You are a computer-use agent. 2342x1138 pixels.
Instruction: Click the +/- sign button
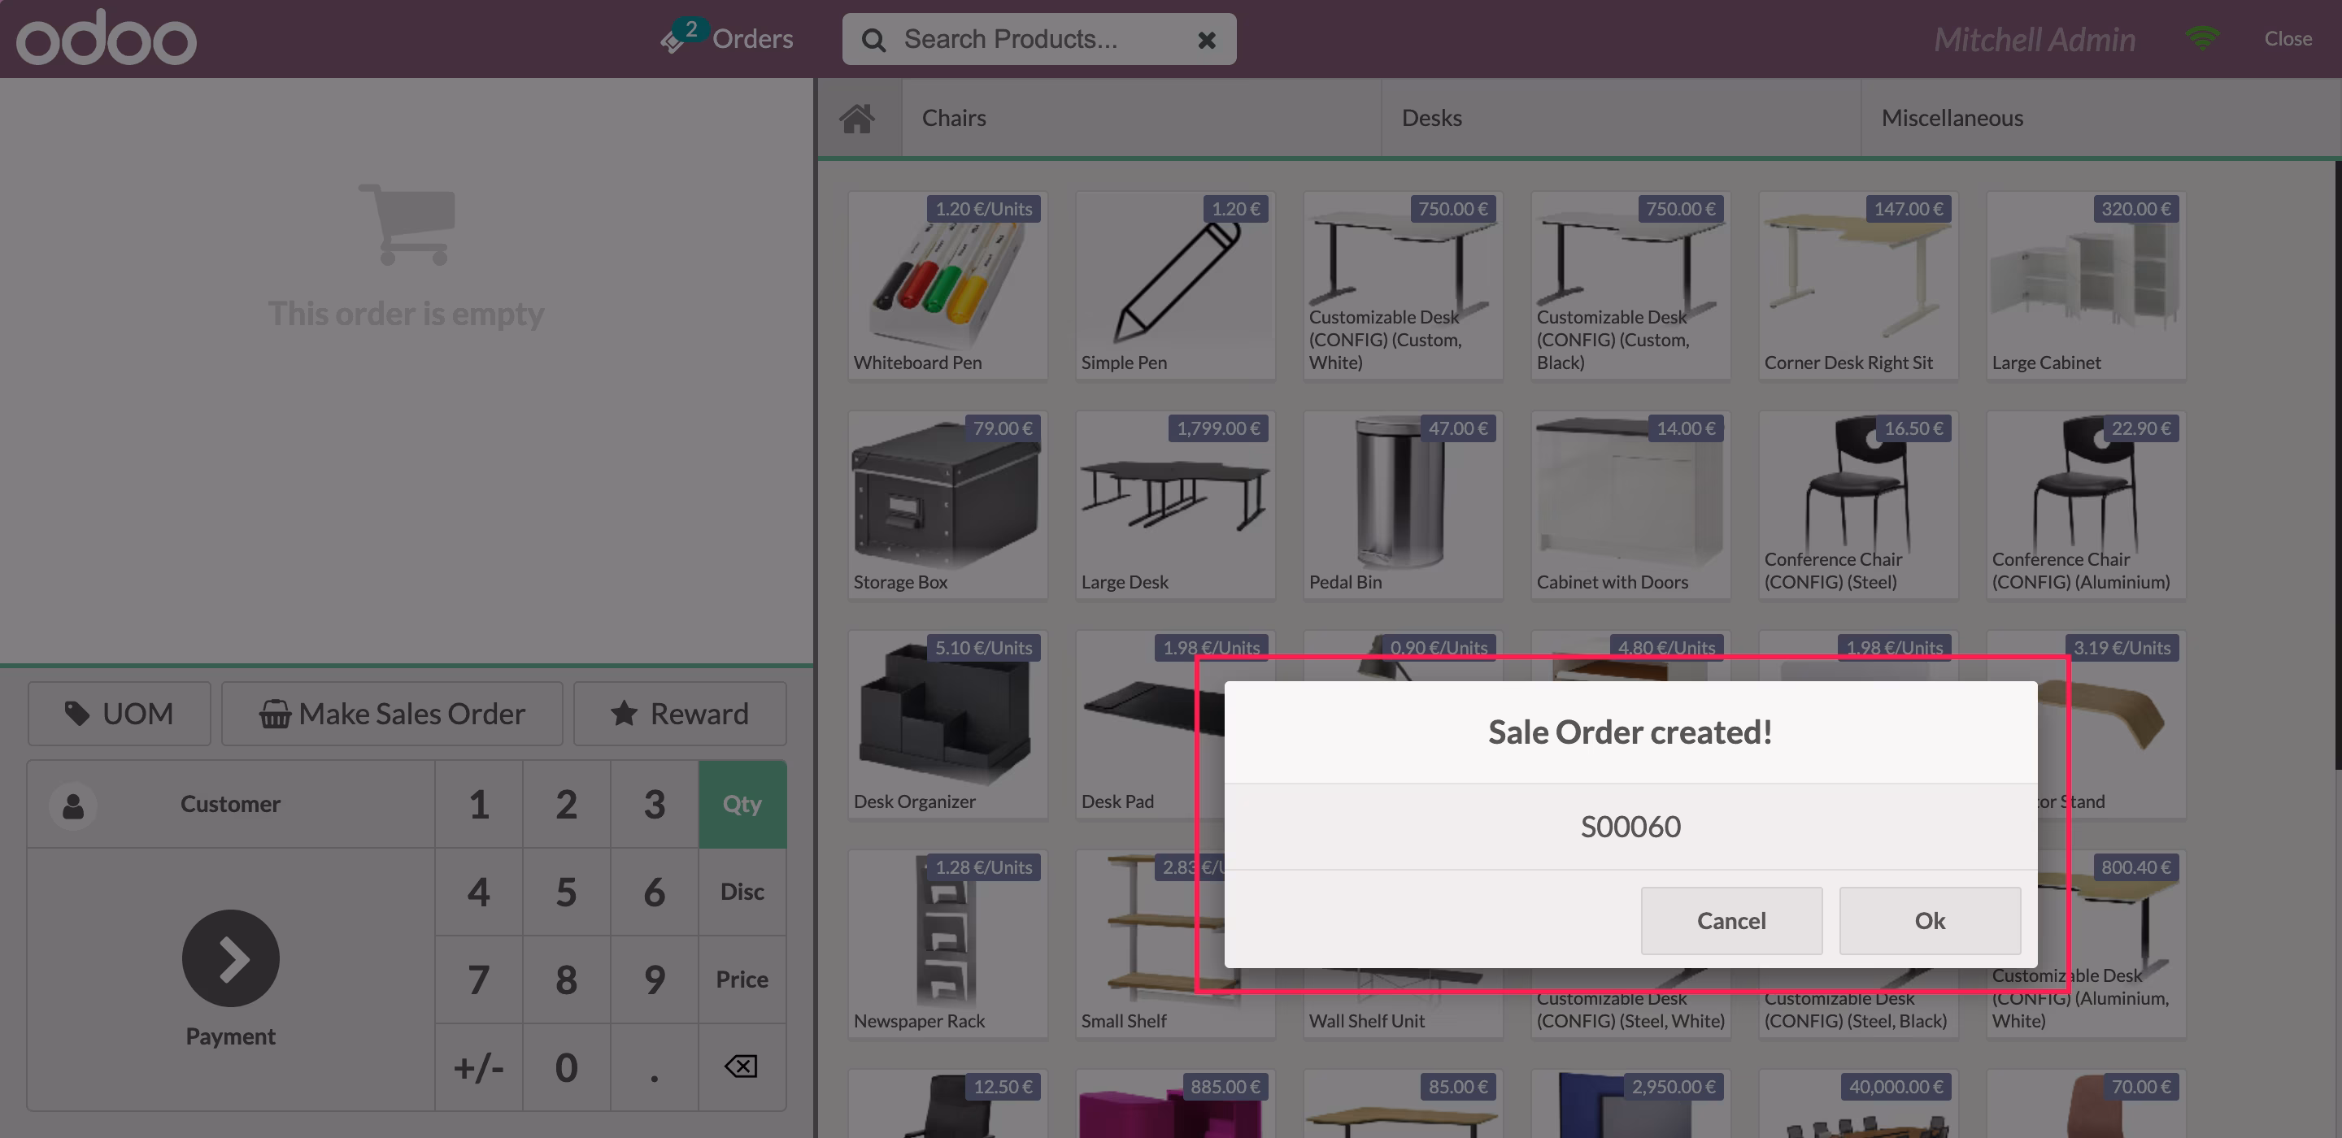click(x=479, y=1067)
